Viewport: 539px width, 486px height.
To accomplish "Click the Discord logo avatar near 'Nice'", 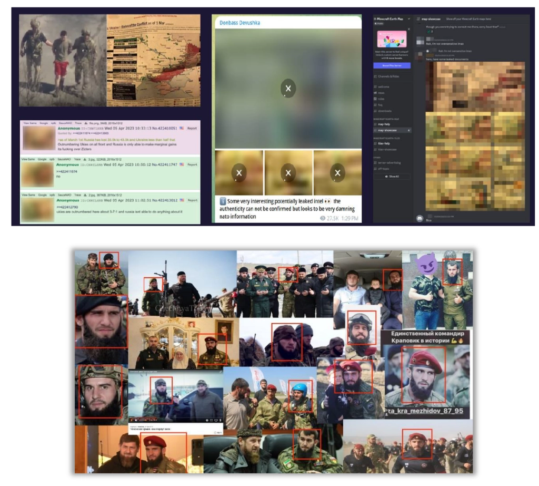I will click(x=420, y=218).
